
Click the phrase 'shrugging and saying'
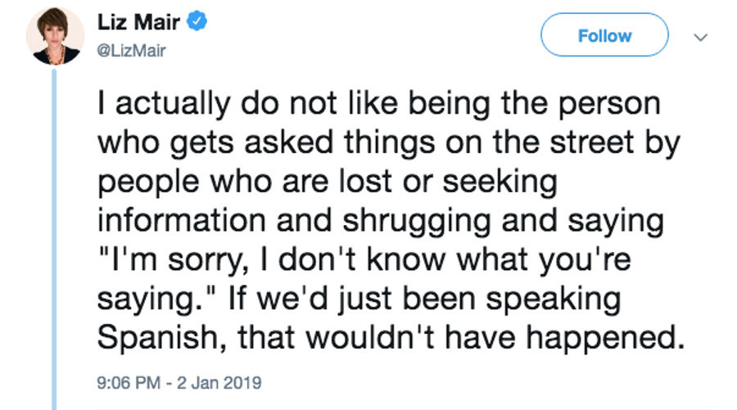[503, 220]
